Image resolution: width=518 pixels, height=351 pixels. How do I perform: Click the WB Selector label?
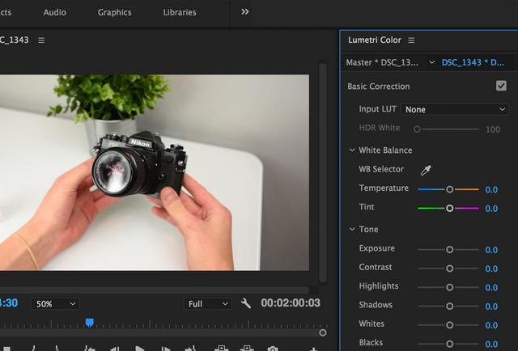pyautogui.click(x=381, y=169)
